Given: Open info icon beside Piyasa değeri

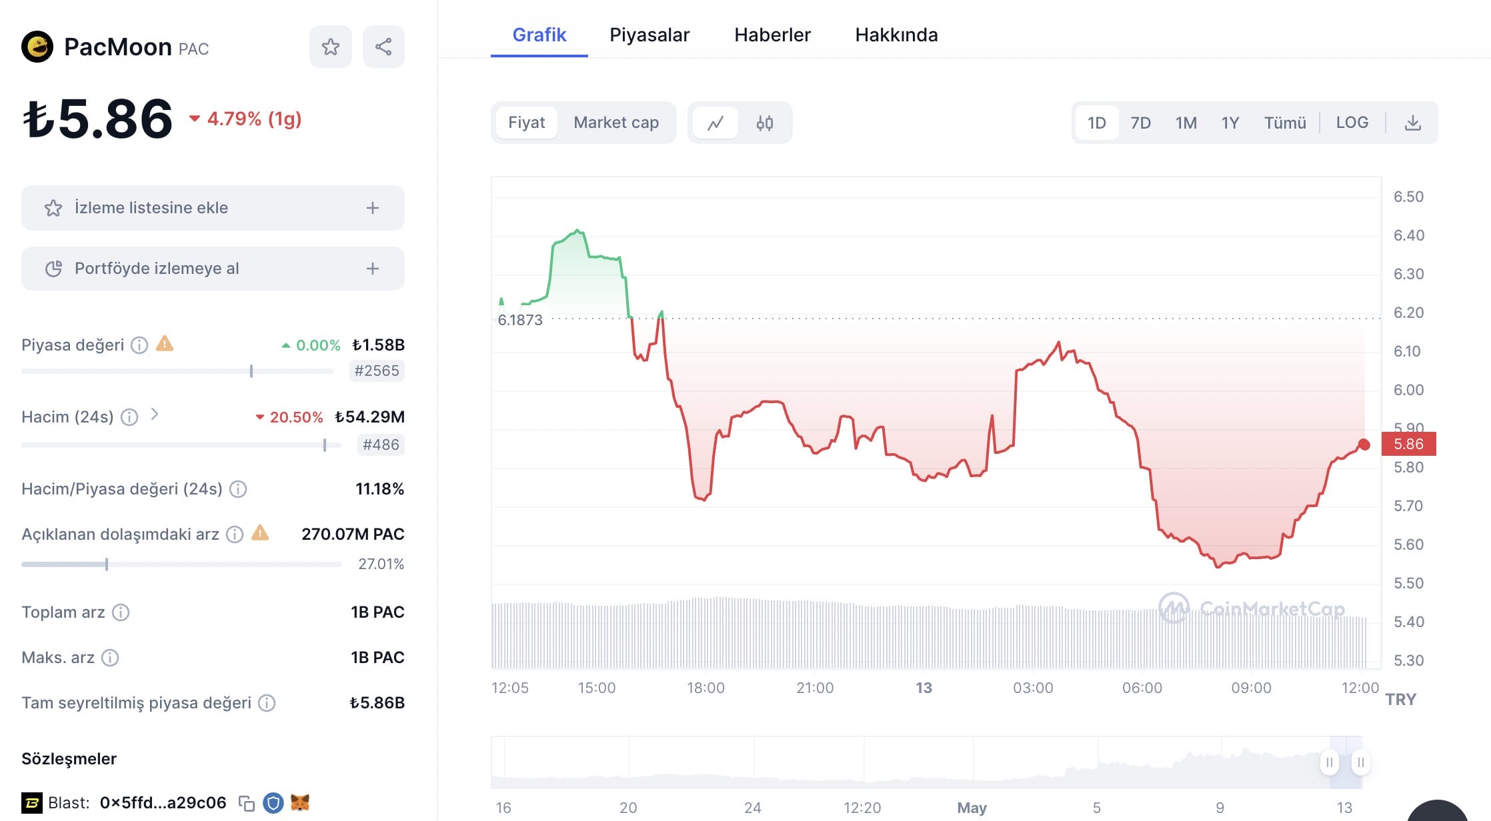Looking at the screenshot, I should [139, 345].
